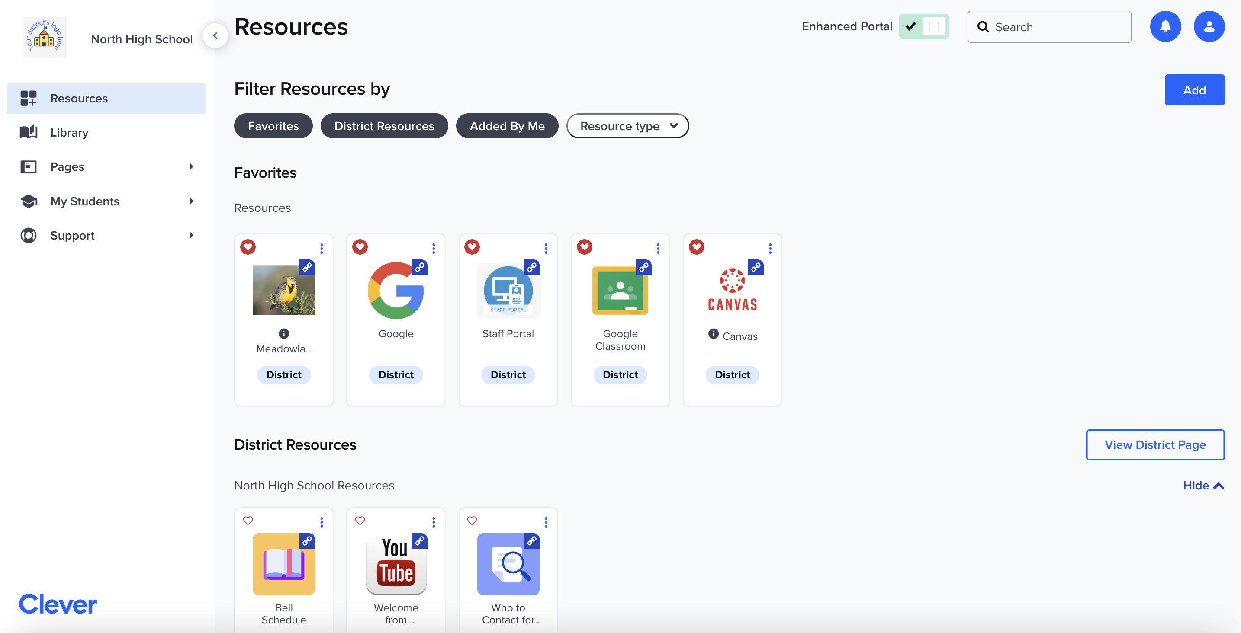This screenshot has height=633, width=1241.
Task: Open the notifications bell icon
Action: (x=1165, y=26)
